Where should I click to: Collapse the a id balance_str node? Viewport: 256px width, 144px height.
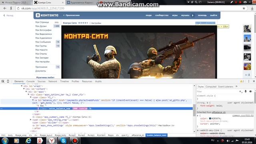click(x=33, y=100)
